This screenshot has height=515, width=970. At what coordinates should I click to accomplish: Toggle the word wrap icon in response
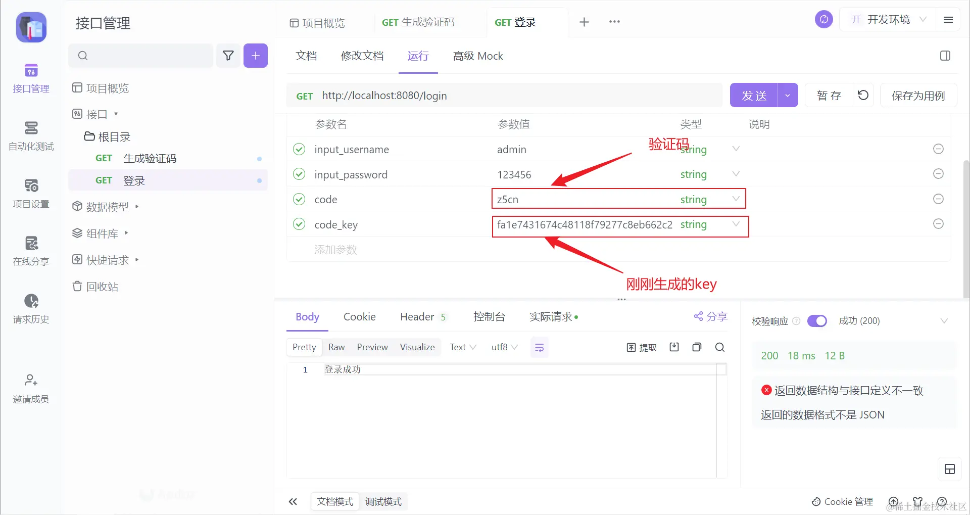(539, 347)
